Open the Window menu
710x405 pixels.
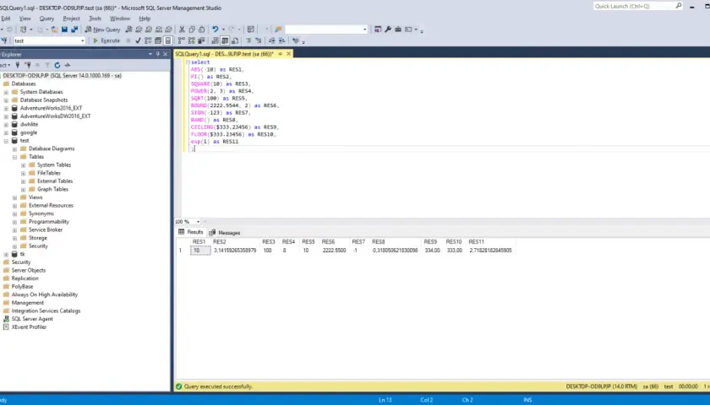tap(120, 19)
